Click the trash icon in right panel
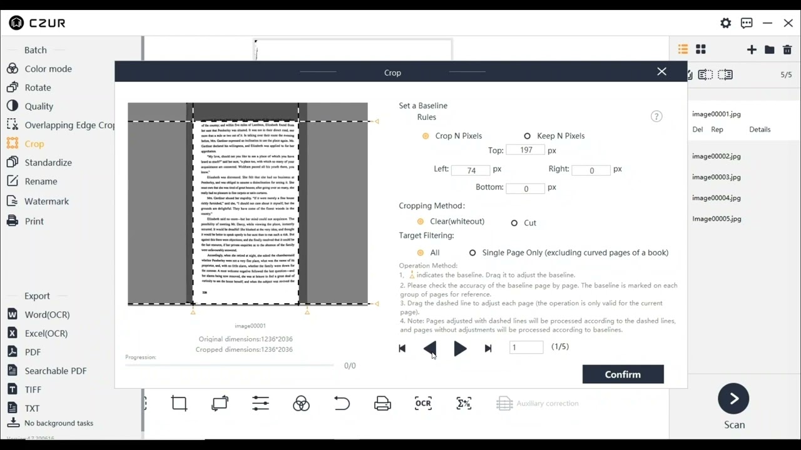 click(x=787, y=49)
